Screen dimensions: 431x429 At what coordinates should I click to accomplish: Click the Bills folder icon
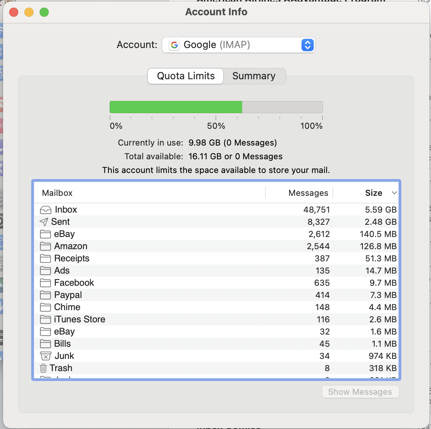[x=45, y=344]
